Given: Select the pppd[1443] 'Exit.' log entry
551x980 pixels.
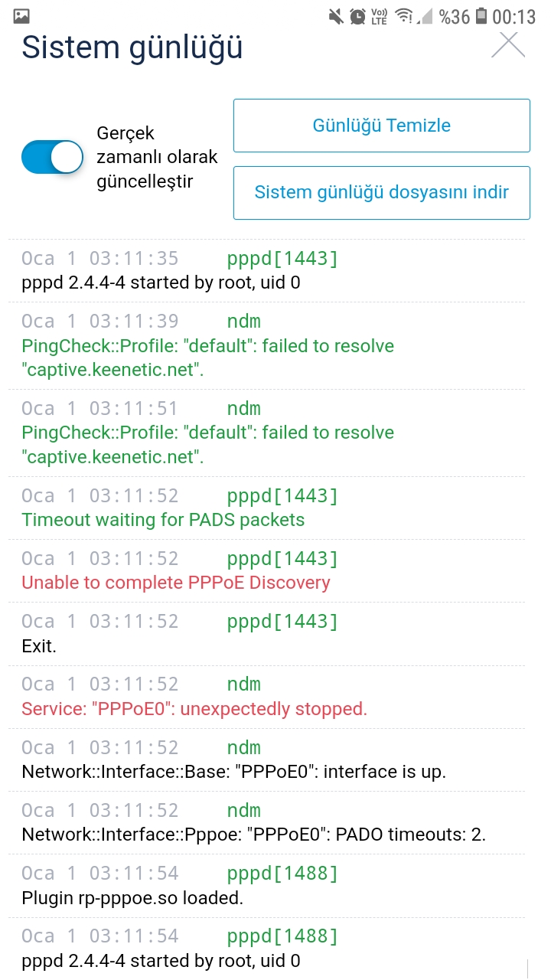Looking at the screenshot, I should pos(267,634).
